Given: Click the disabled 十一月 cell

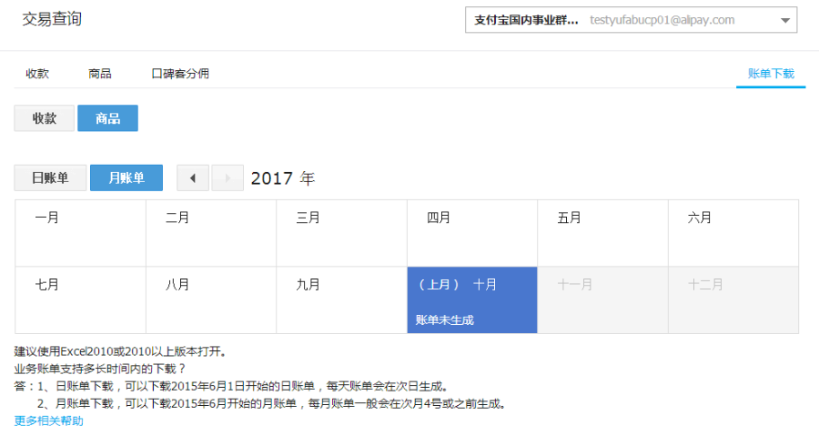Looking at the screenshot, I should [602, 299].
